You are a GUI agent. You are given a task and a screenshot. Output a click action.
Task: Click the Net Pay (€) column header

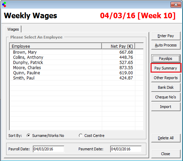(x=118, y=46)
